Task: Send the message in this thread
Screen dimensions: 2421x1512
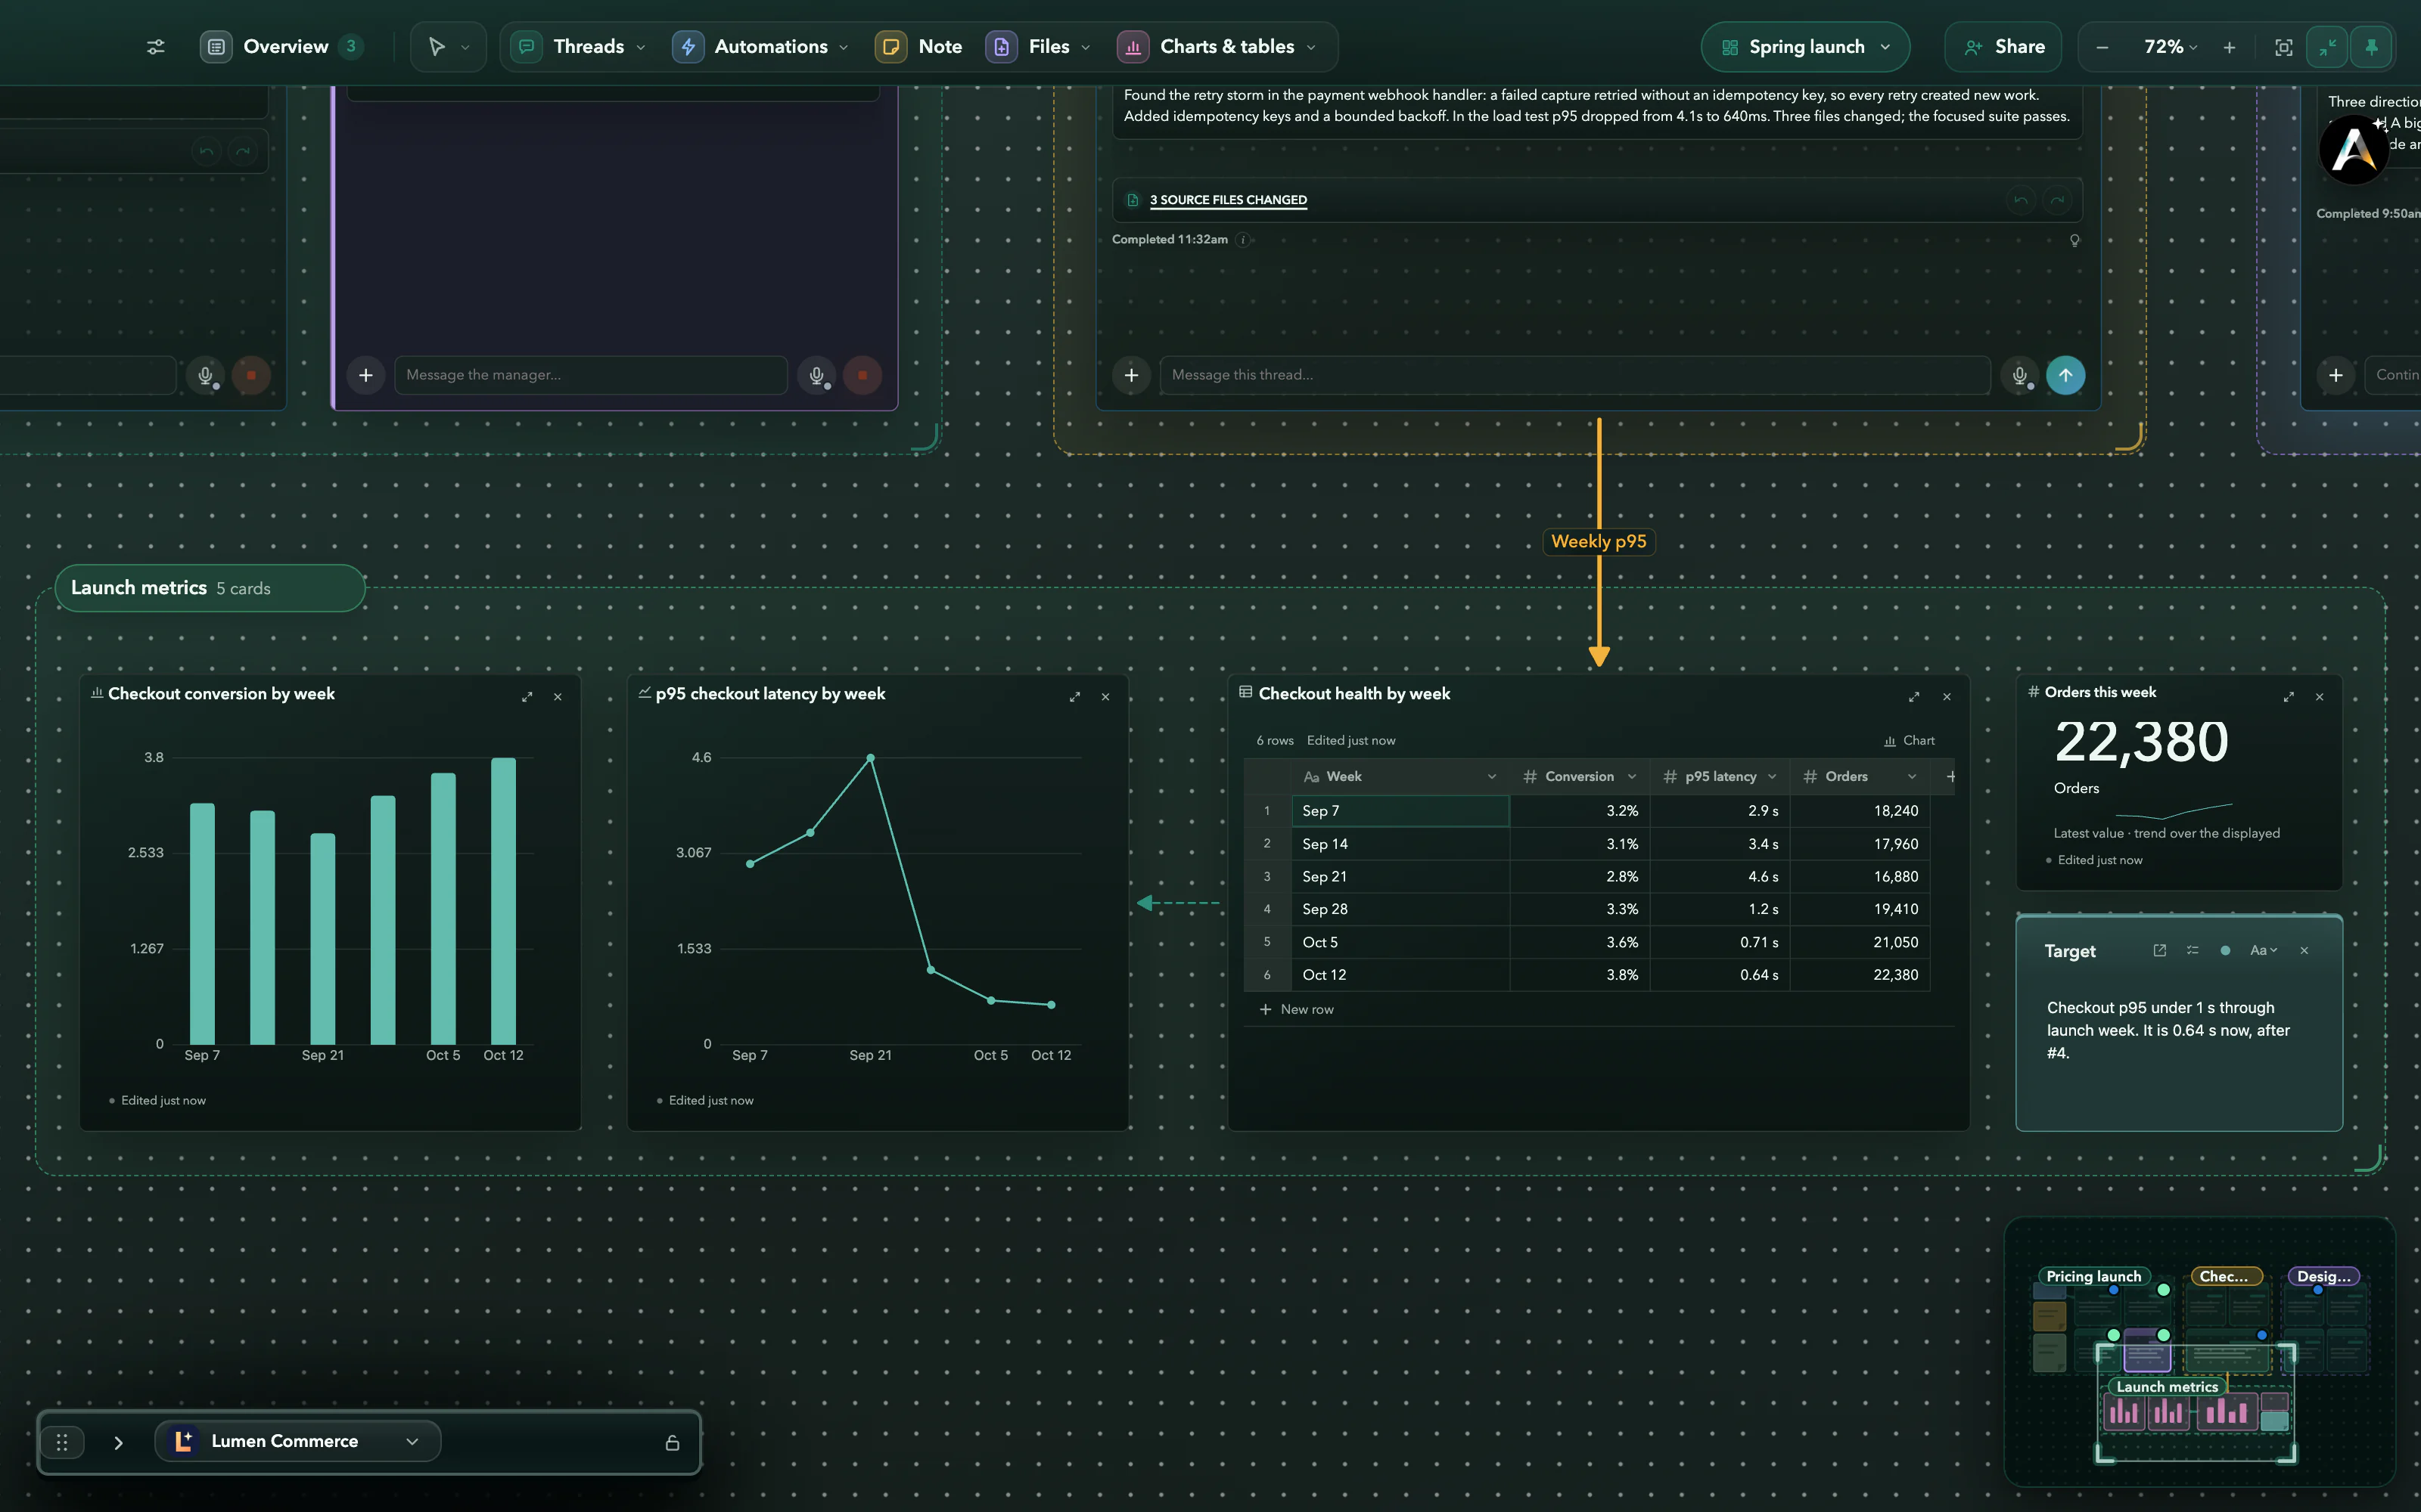Action: [x=2066, y=375]
